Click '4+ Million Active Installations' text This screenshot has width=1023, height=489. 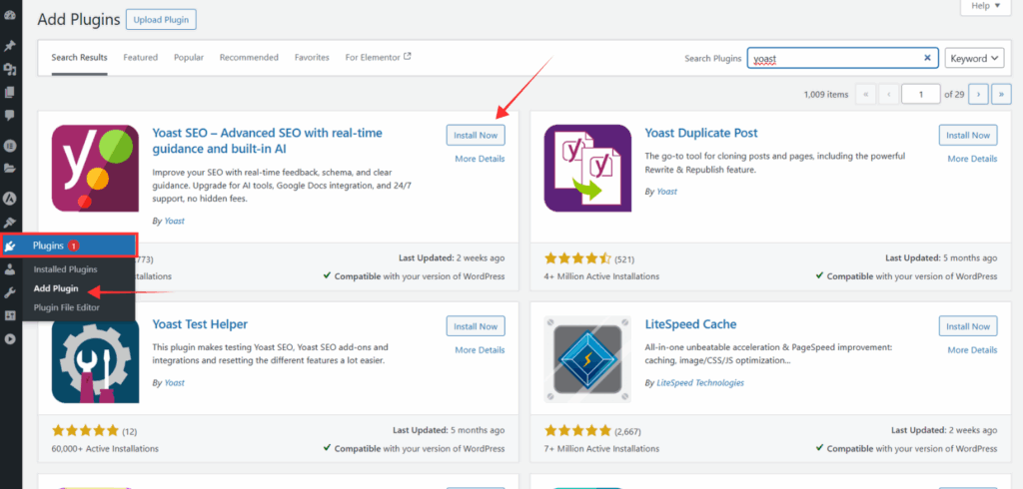click(x=601, y=275)
